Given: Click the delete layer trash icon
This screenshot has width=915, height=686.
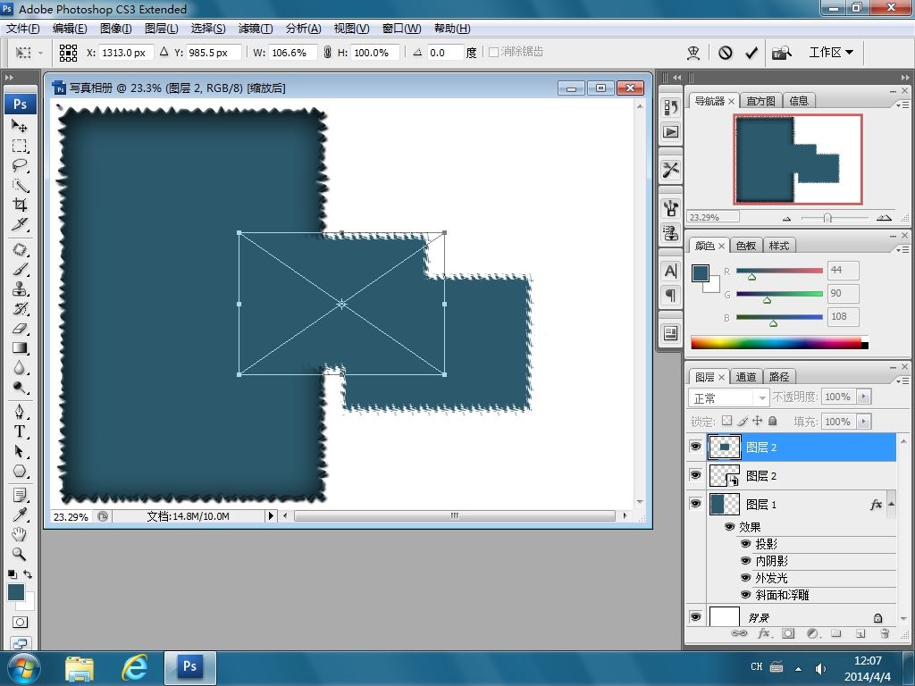Looking at the screenshot, I should pos(885,633).
